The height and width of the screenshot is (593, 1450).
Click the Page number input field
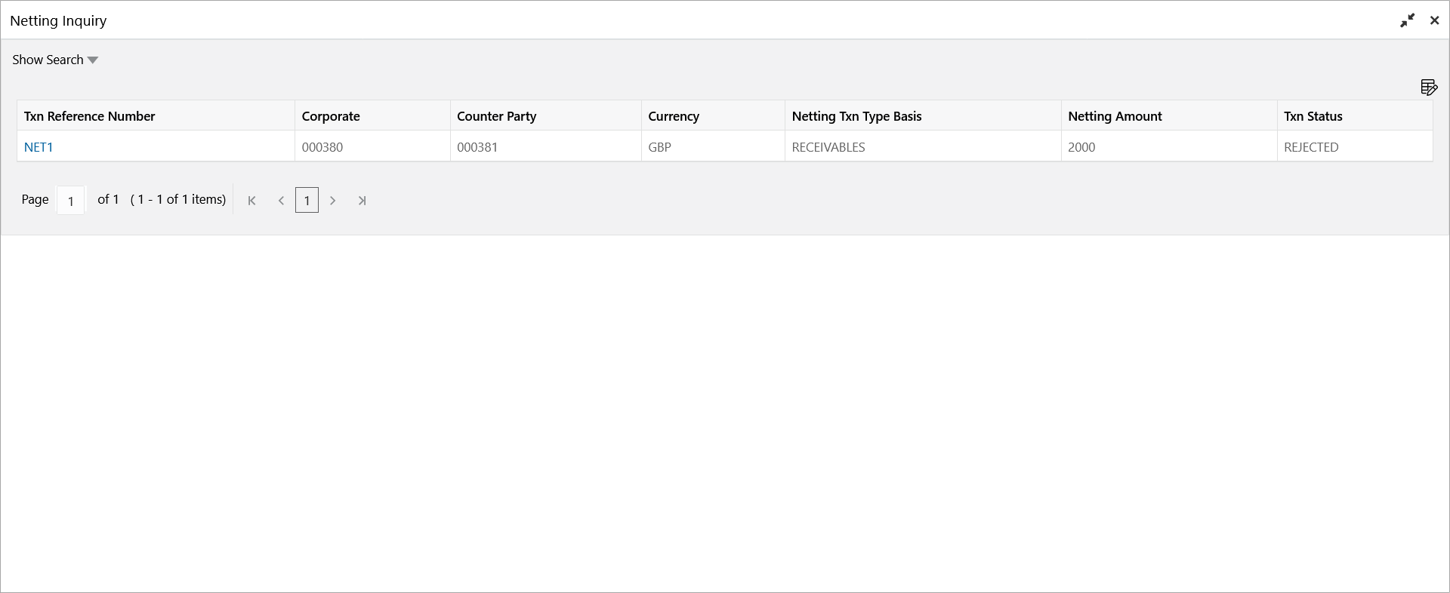tap(71, 201)
